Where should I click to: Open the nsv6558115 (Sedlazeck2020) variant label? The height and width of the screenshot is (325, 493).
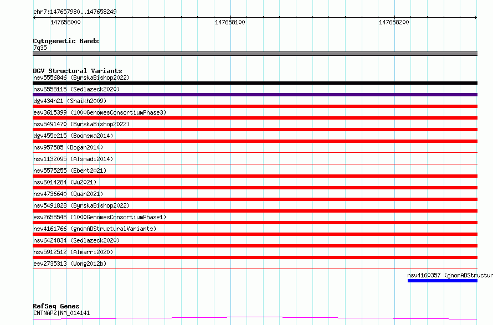tap(76, 89)
